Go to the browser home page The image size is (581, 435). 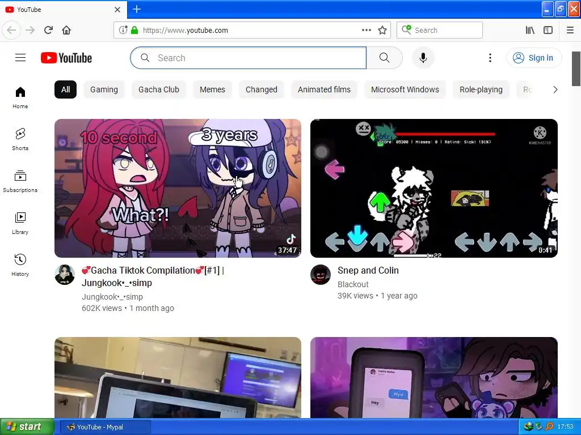[x=66, y=30]
